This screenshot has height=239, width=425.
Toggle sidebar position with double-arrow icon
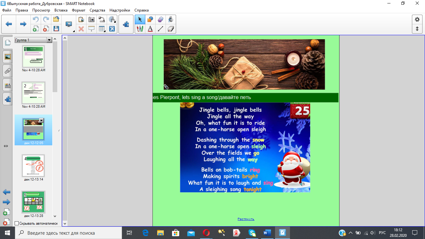(x=6, y=146)
